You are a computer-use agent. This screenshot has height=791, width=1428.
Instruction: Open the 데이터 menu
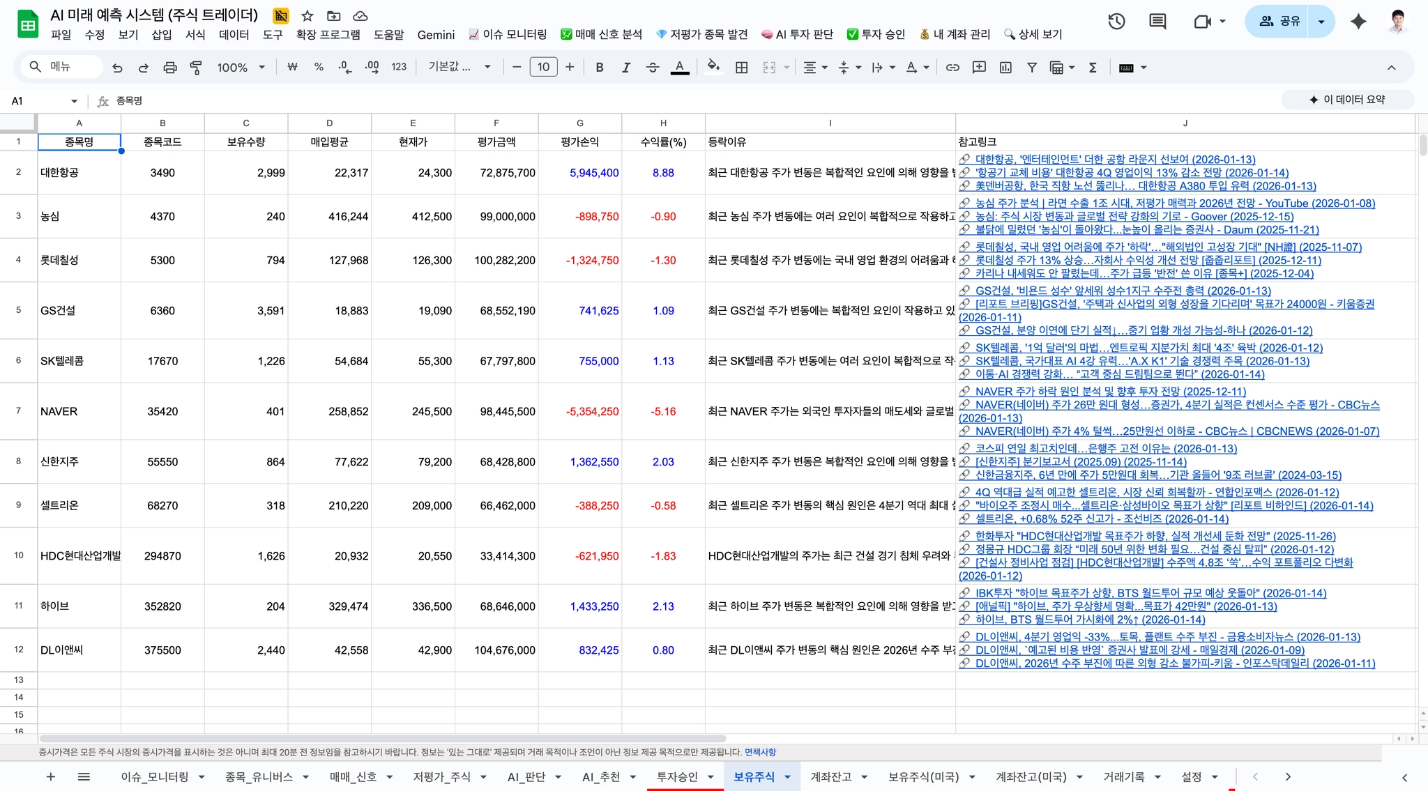(234, 34)
